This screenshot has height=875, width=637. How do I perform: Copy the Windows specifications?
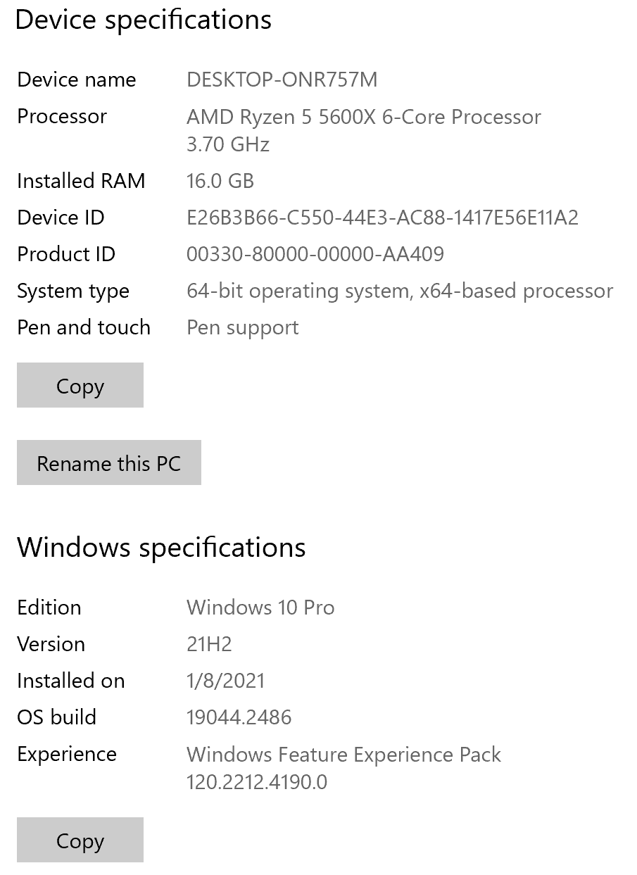(80, 840)
